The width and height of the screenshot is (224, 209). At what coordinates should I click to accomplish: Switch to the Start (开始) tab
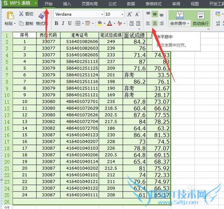[48, 4]
